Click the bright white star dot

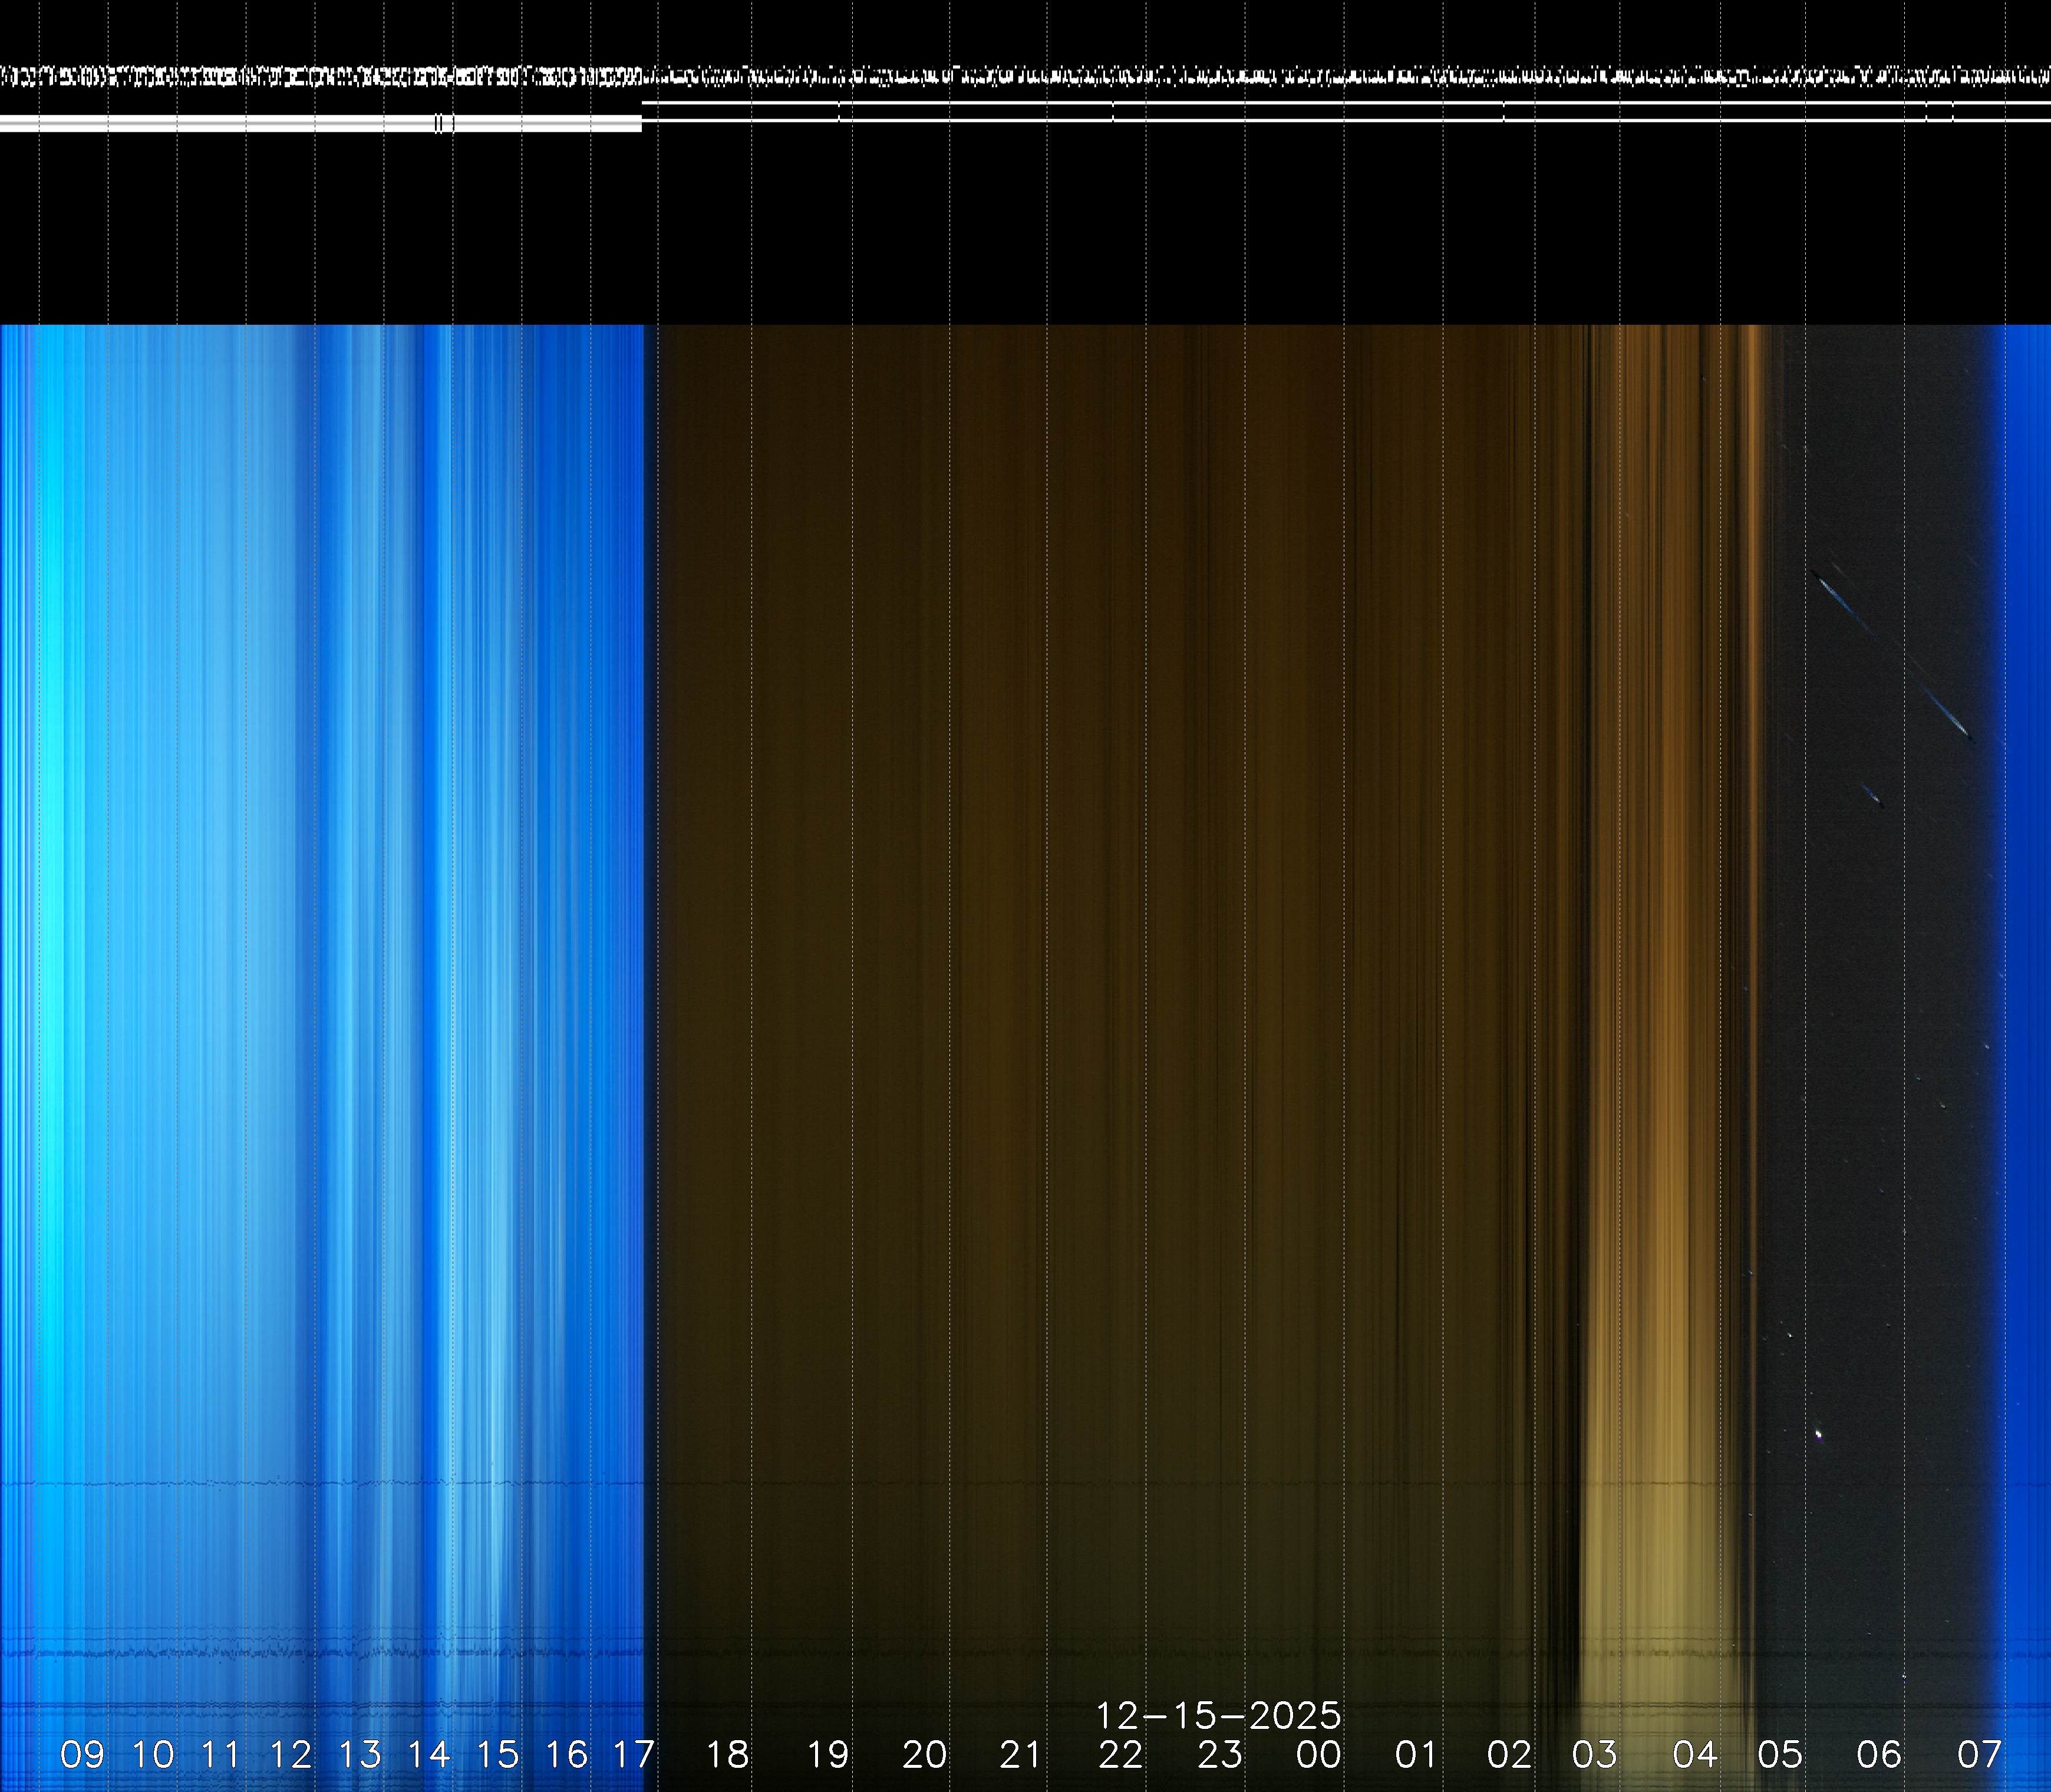[x=1818, y=1435]
